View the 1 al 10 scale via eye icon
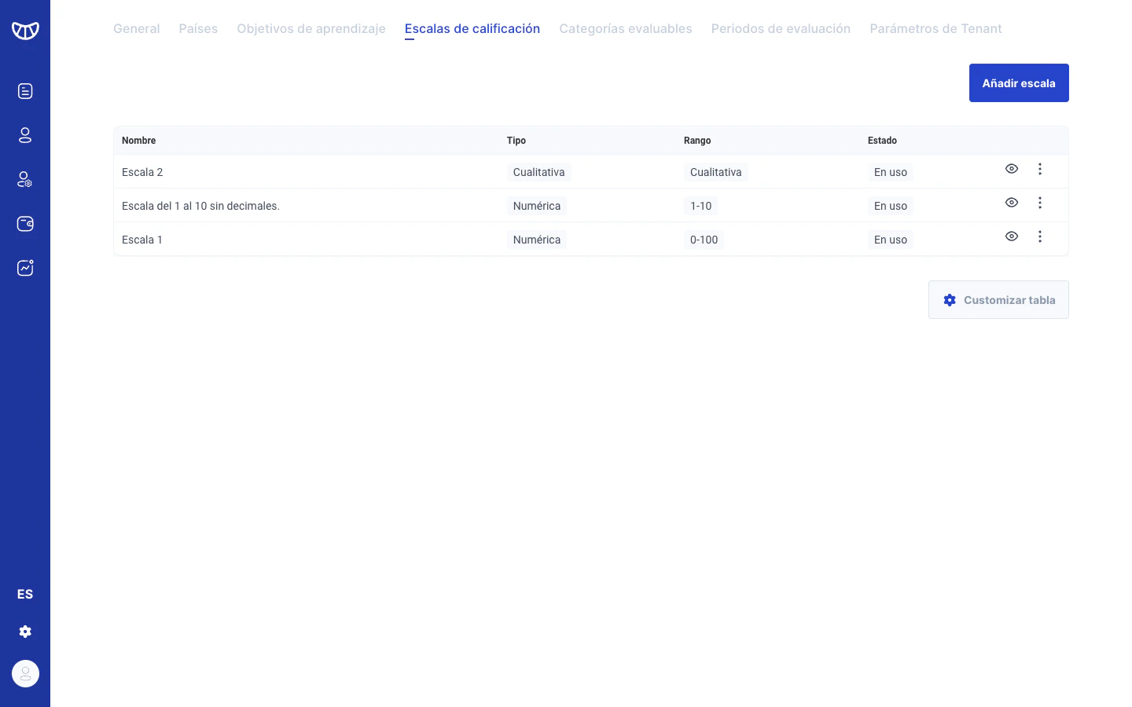The width and height of the screenshot is (1132, 707). 1012,203
